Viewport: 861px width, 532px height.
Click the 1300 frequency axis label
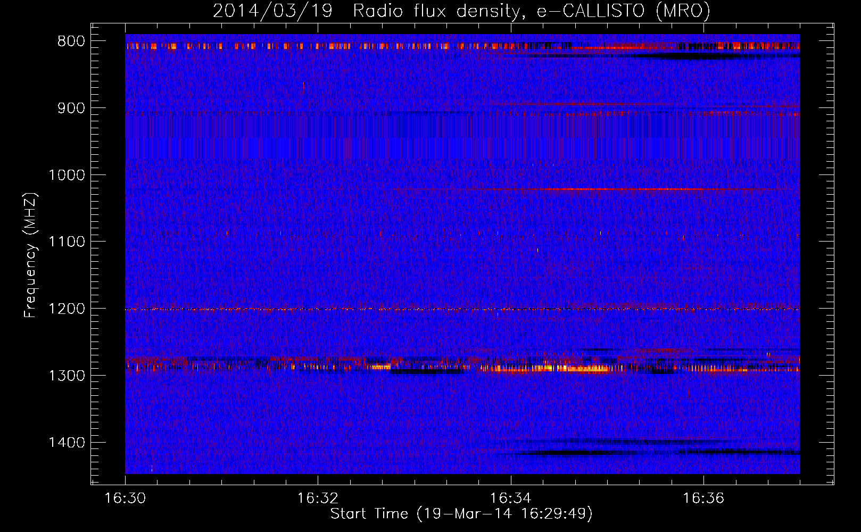point(67,376)
